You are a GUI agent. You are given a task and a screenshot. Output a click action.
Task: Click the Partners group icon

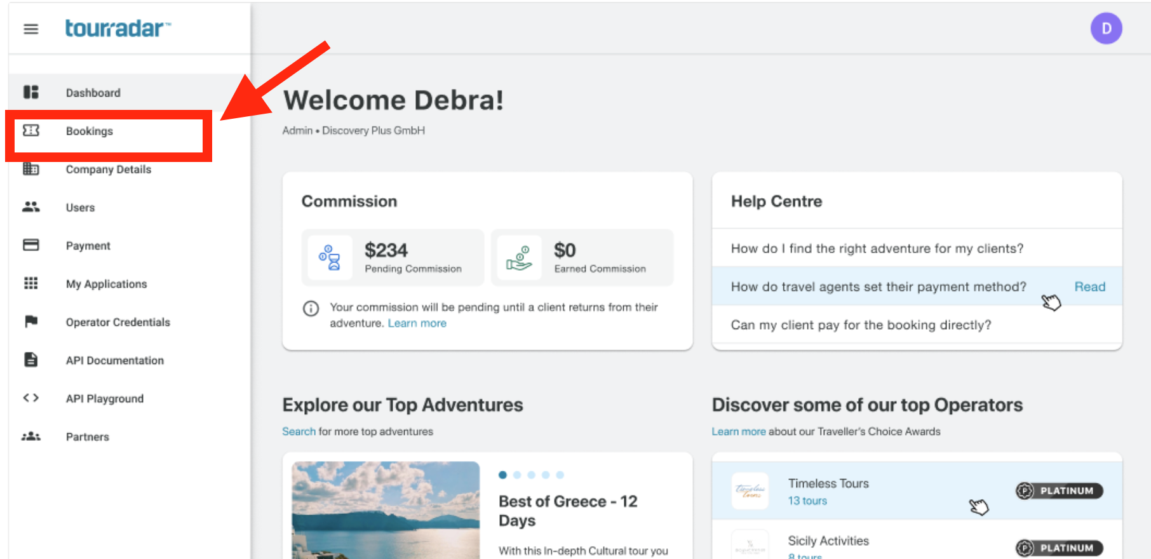tap(30, 436)
